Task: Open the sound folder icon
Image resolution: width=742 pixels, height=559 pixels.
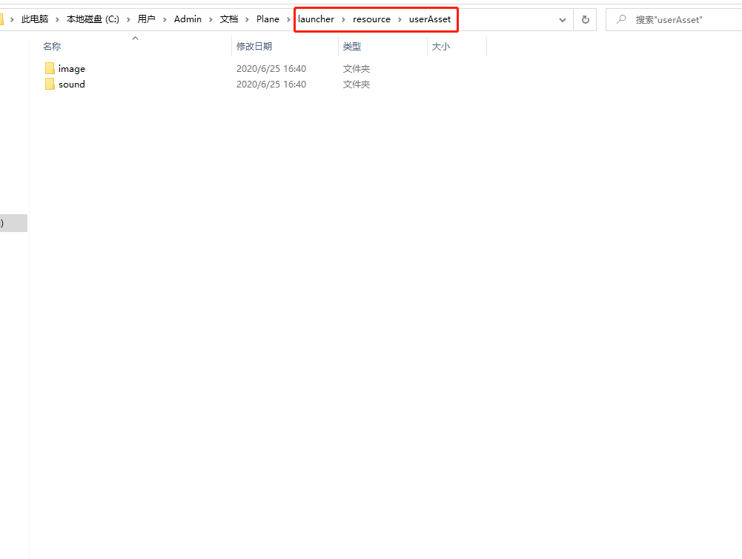Action: pos(50,85)
